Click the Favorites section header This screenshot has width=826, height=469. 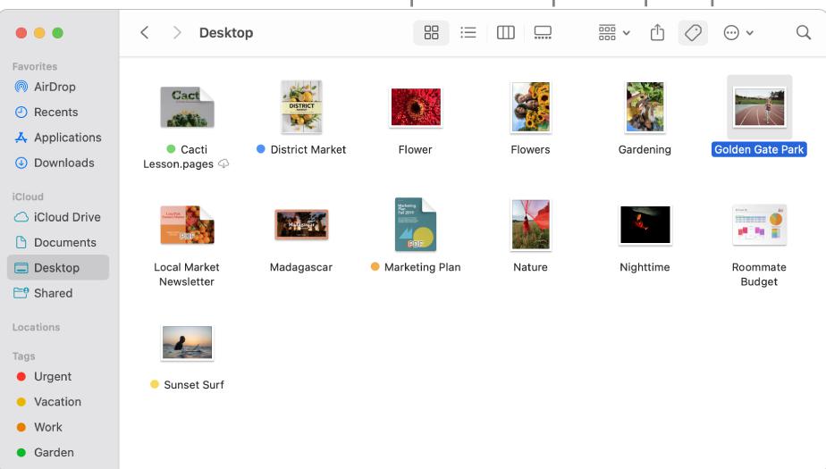pyautogui.click(x=35, y=66)
